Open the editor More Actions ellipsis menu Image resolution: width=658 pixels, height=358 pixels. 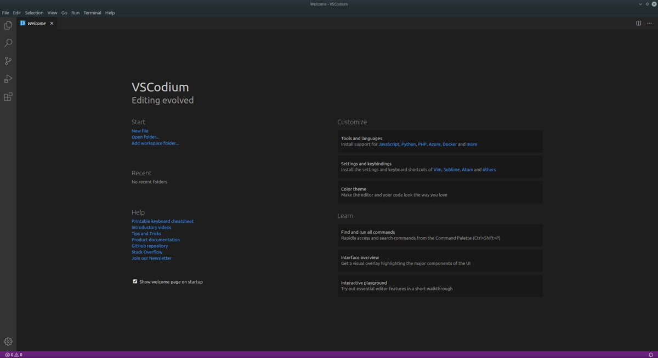649,23
